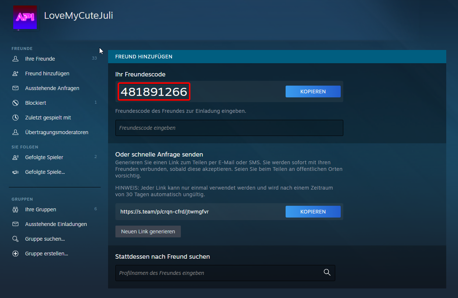Click the Freundescode eingeben input field
458x298 pixels.
click(229, 128)
